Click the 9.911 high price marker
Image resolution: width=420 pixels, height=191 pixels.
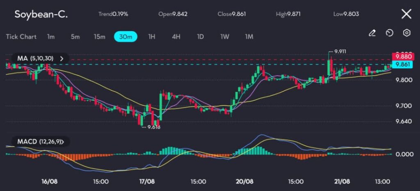340,51
